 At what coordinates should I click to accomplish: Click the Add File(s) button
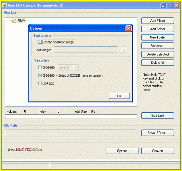(157, 21)
